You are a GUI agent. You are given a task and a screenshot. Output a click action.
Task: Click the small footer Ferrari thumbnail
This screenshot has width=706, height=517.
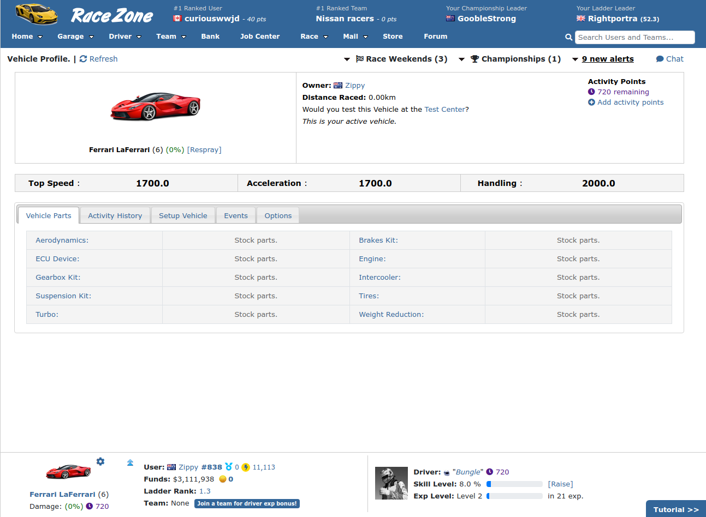point(68,471)
